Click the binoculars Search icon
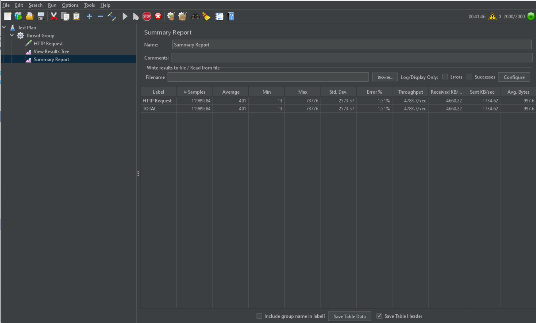The height and width of the screenshot is (323, 536). point(195,16)
